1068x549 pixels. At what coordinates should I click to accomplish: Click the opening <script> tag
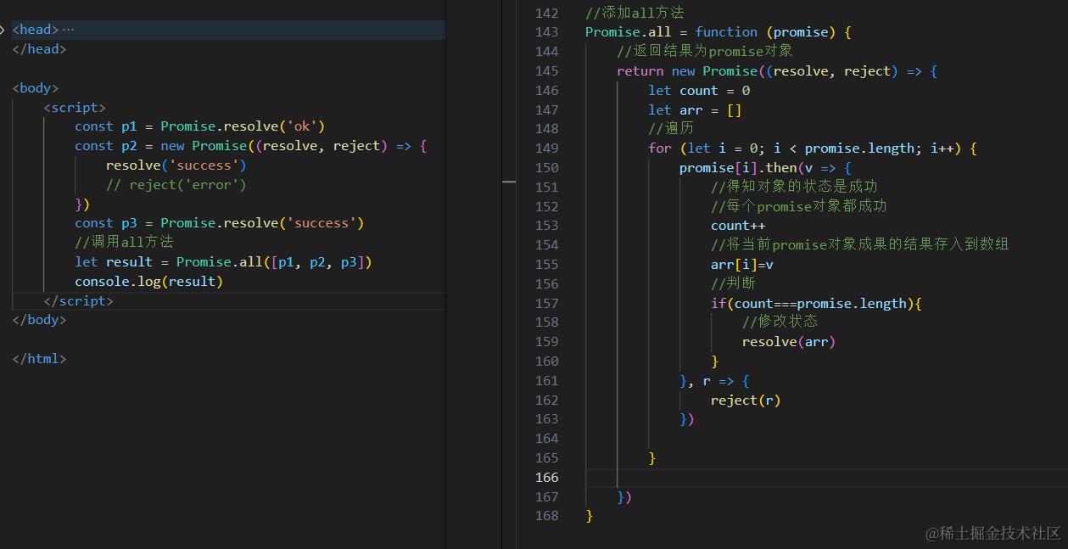pyautogui.click(x=75, y=108)
